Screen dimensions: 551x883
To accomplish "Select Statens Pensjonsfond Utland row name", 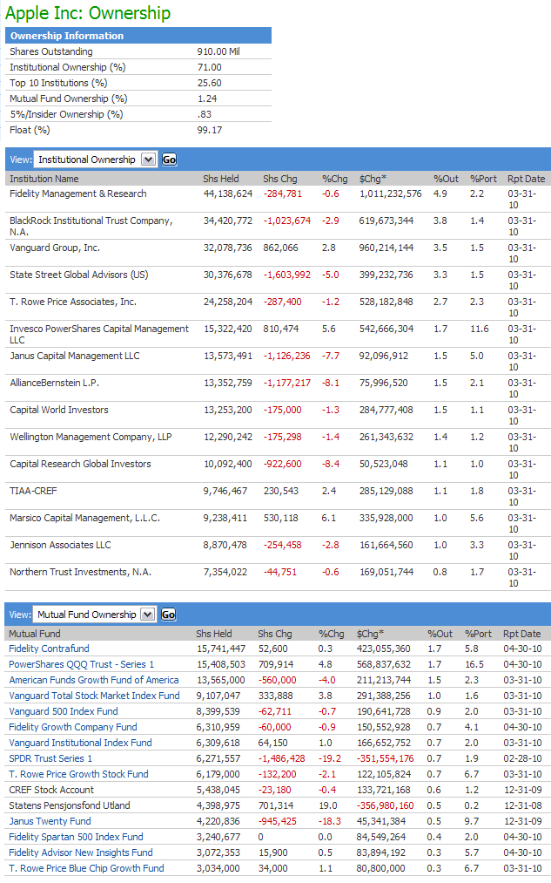I will point(69,805).
